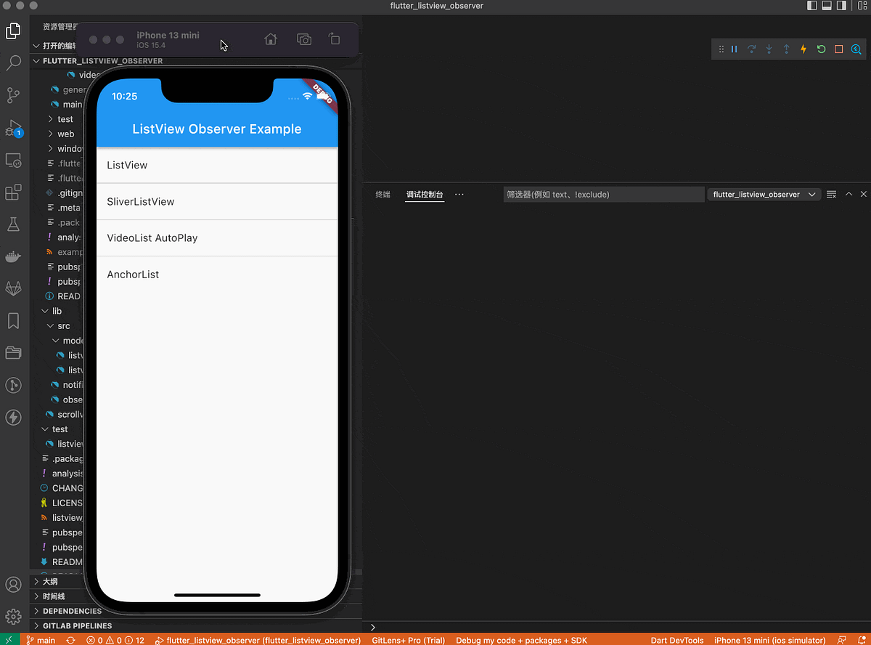Select the Testing flask icon in sidebar
This screenshot has height=645, width=871.
13,224
